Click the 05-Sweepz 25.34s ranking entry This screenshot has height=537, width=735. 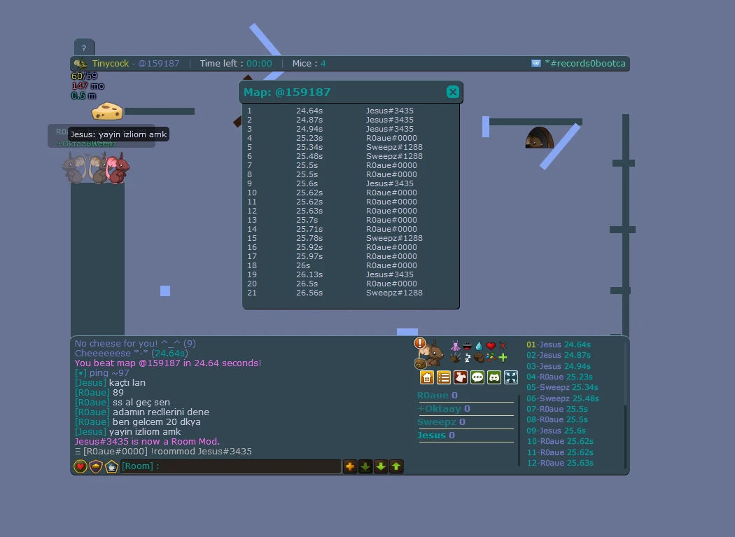562,387
